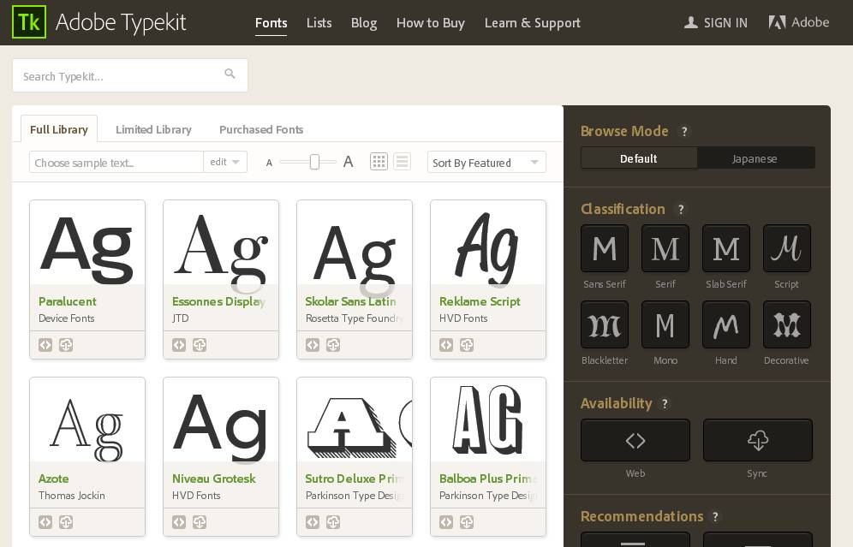Open the Lists menu
Image resolution: width=853 pixels, height=547 pixels.
click(319, 23)
